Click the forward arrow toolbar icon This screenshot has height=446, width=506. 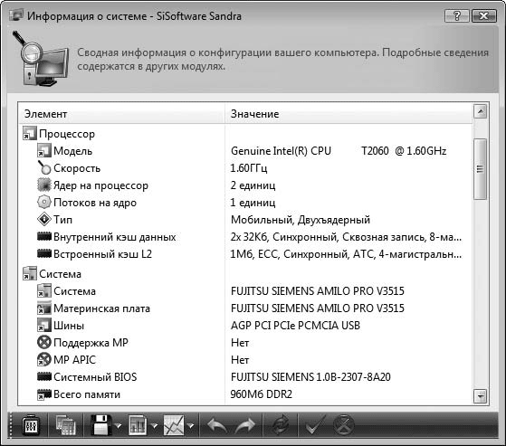245,426
